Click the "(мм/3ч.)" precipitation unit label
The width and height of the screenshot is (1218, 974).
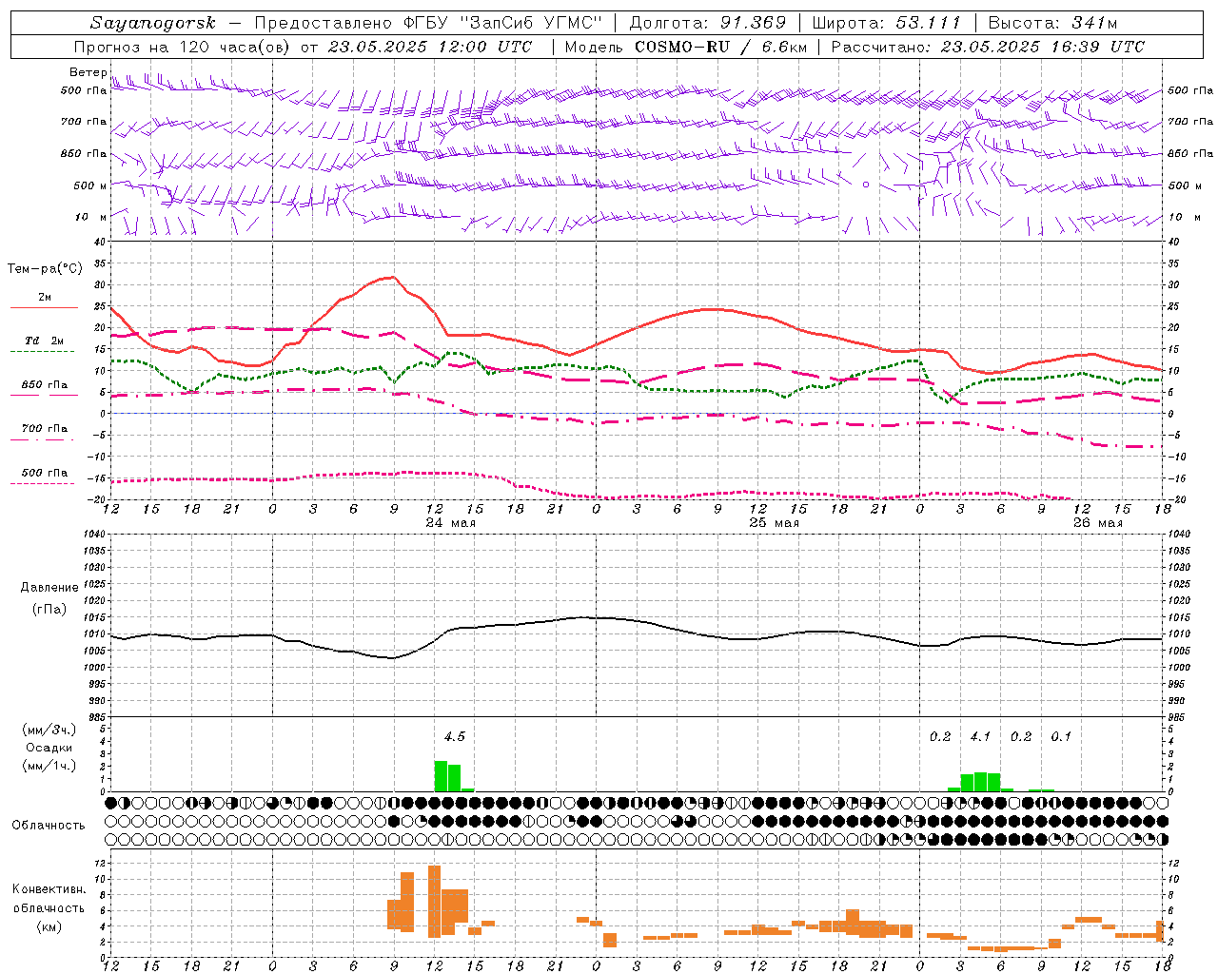pos(49,730)
